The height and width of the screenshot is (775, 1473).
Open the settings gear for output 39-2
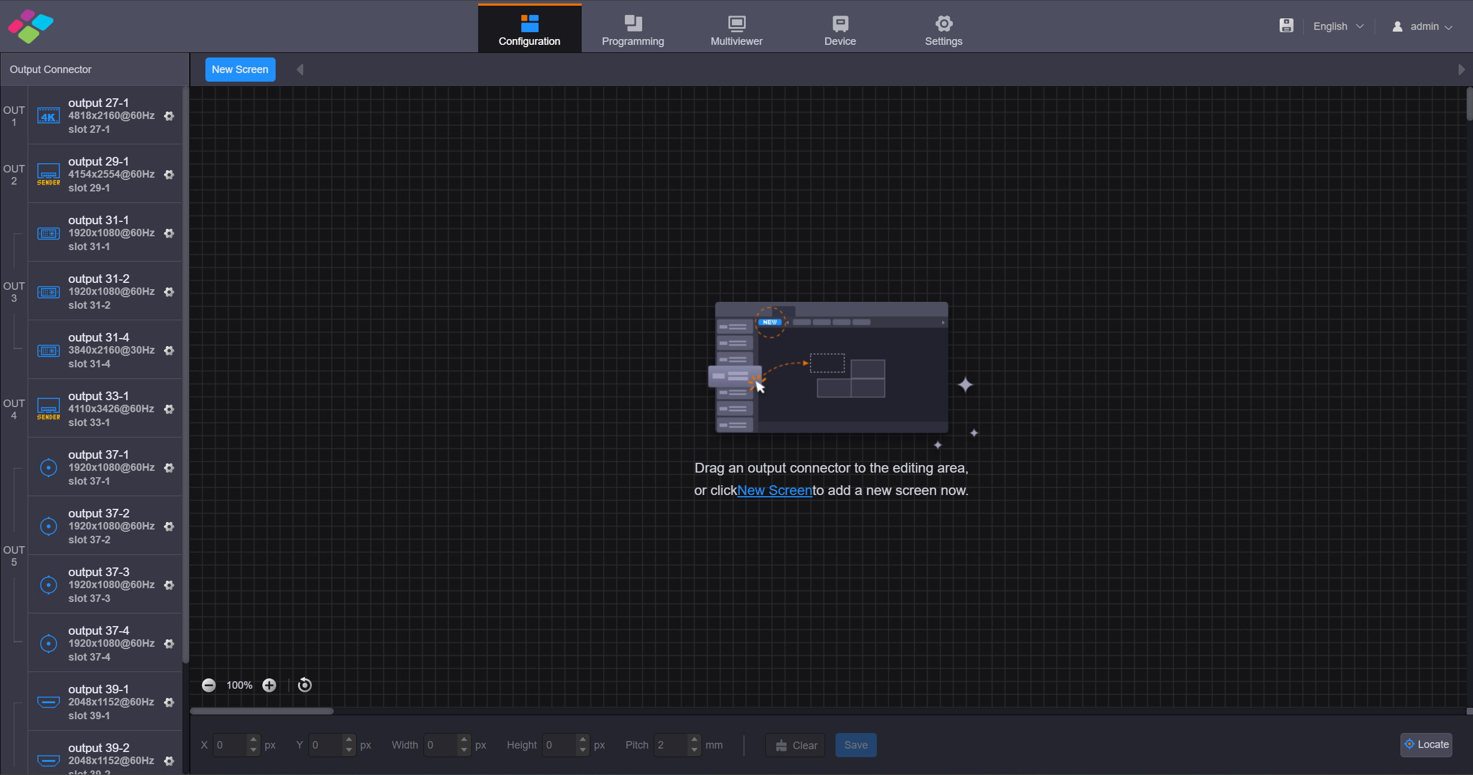coord(169,761)
